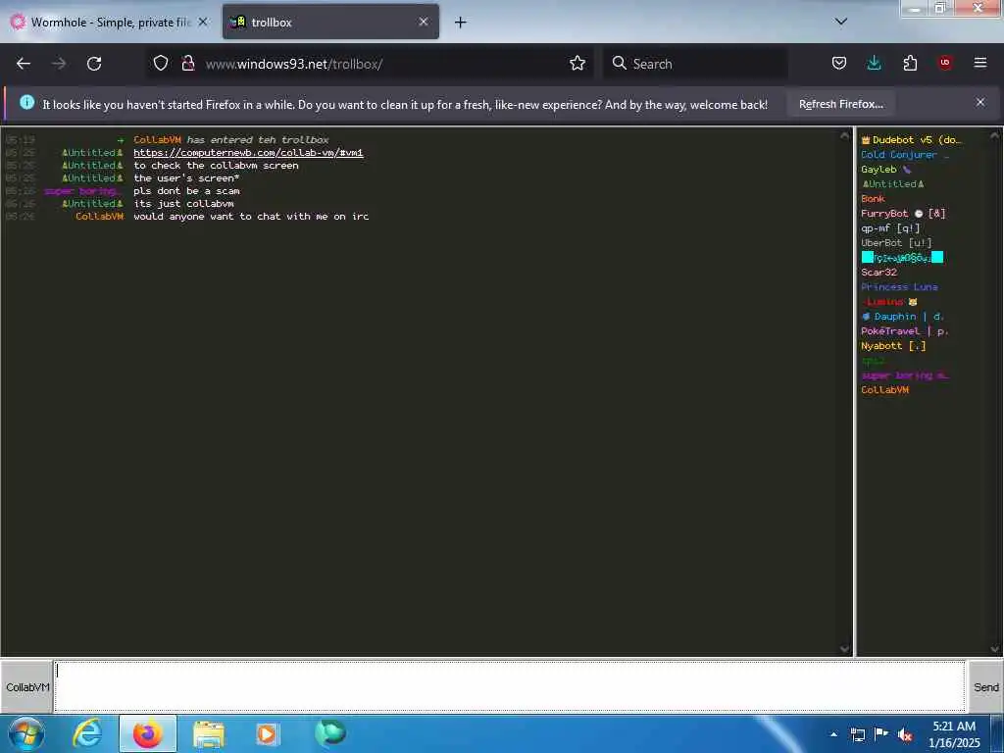The image size is (1004, 753).
Task: Open the Action Center flag icon
Action: click(881, 734)
